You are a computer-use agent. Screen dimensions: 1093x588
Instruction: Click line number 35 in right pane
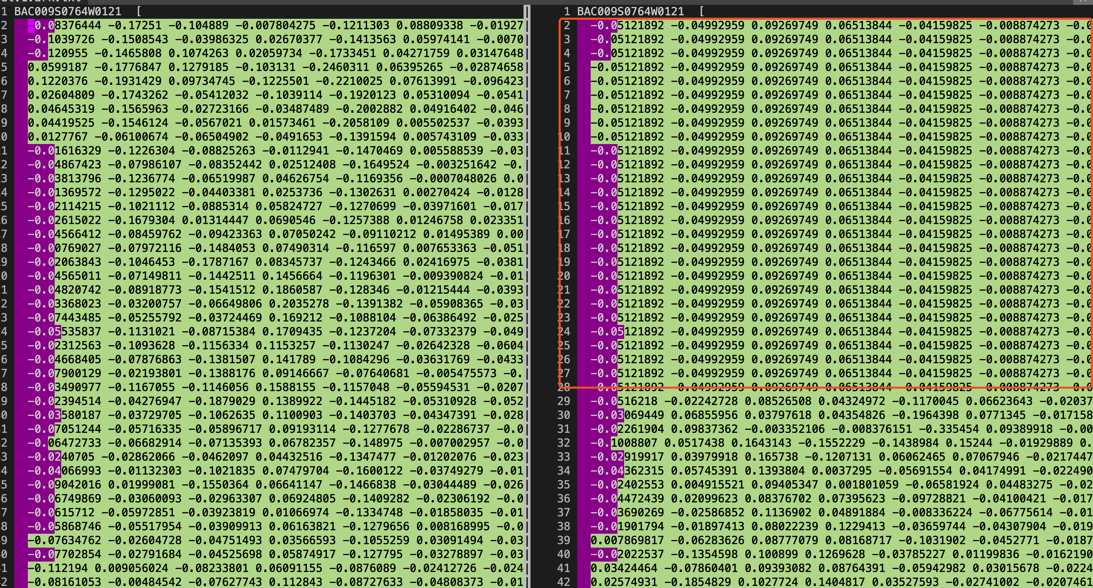(564, 484)
